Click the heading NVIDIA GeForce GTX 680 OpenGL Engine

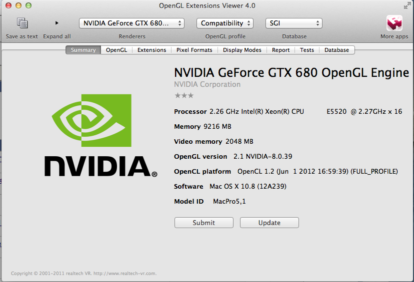(x=291, y=73)
